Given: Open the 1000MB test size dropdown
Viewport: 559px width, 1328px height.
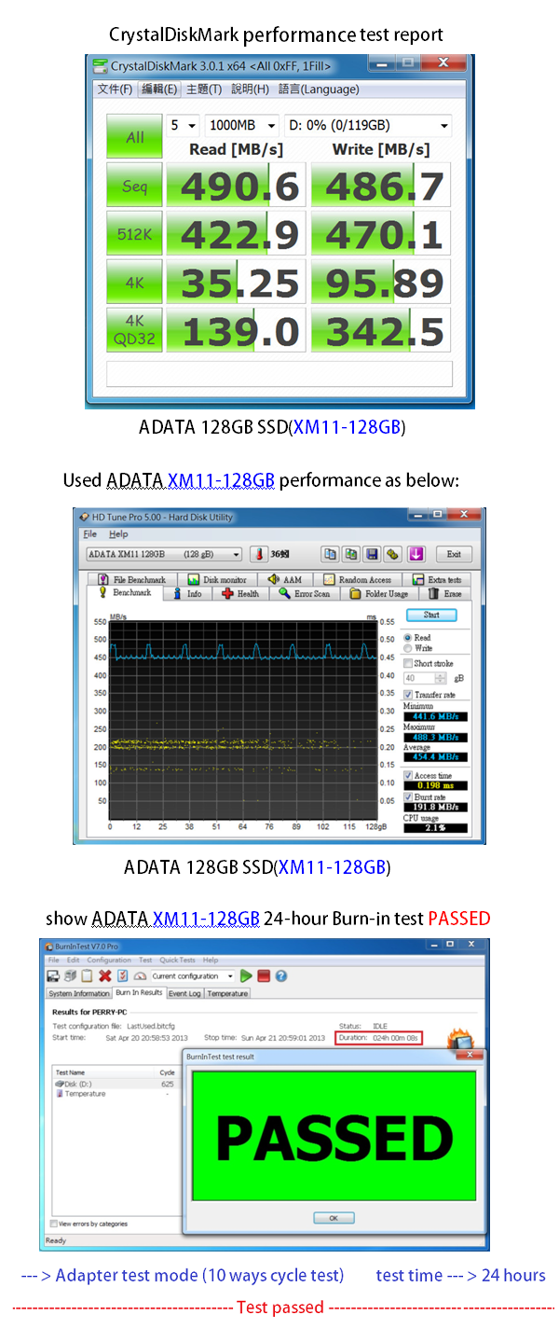Looking at the screenshot, I should [242, 125].
